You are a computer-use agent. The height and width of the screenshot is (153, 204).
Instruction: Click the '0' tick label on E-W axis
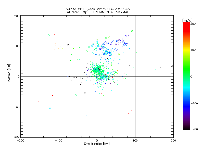pyautogui.click(x=97, y=141)
